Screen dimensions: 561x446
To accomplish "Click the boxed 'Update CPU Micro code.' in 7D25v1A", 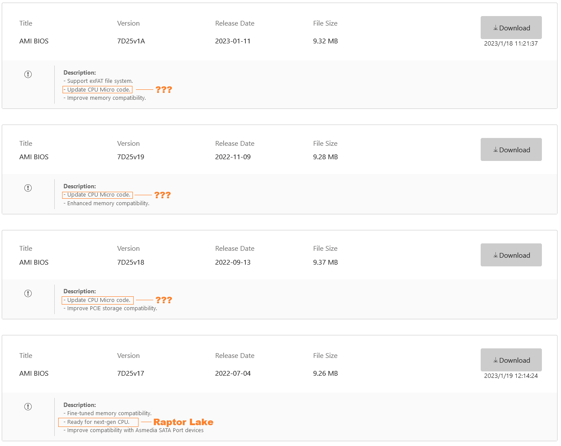I will [97, 90].
